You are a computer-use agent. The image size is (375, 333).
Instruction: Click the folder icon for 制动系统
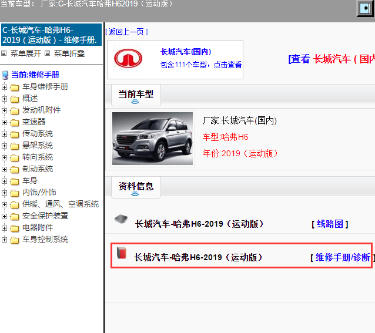point(15,170)
